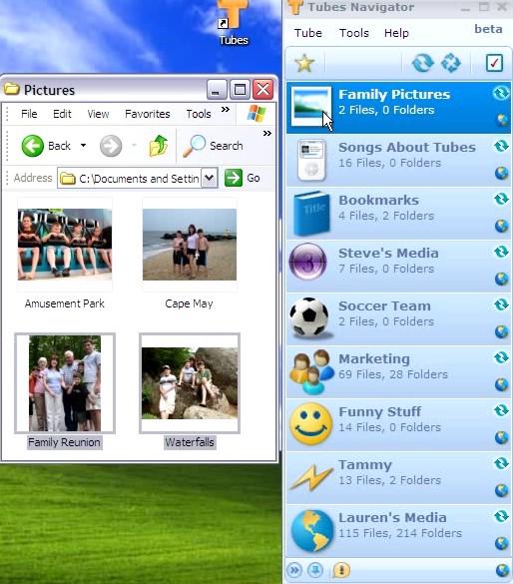The width and height of the screenshot is (513, 584).
Task: Click the Tubes desktop shortcut icon
Action: click(234, 22)
